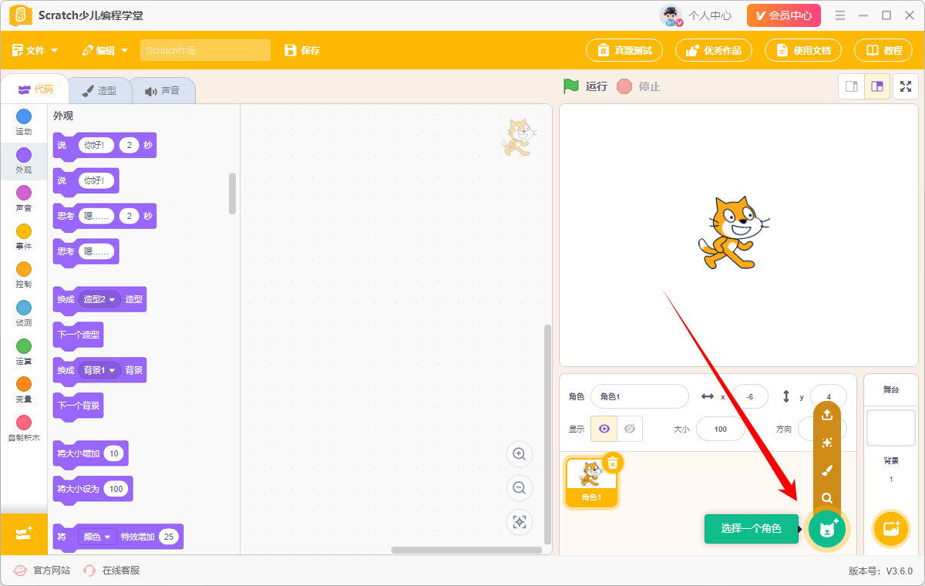The image size is (925, 586).
Task: Select the 运动 block category
Action: tap(24, 122)
